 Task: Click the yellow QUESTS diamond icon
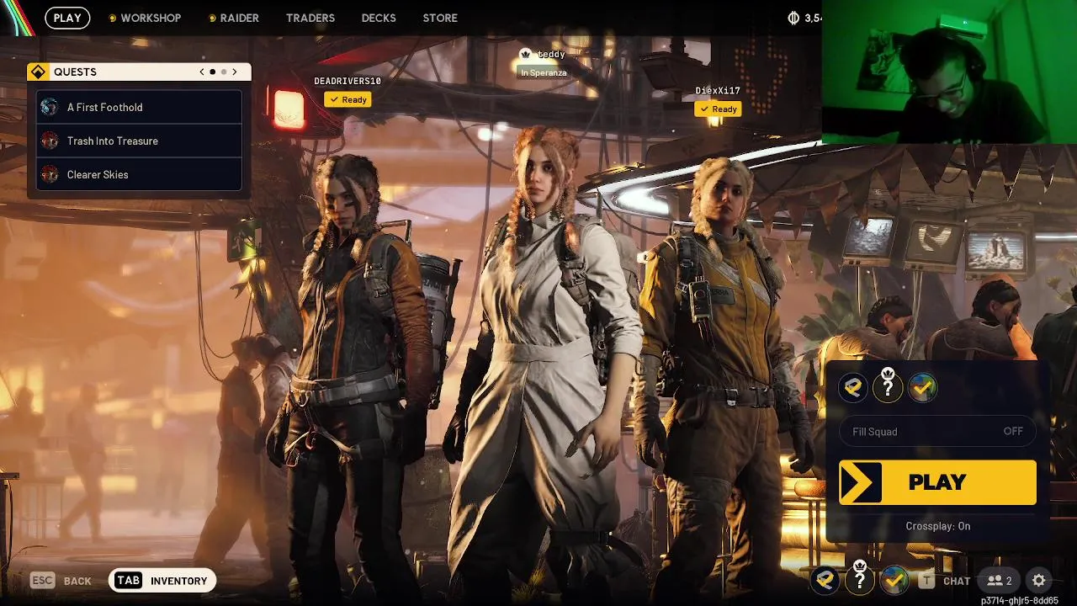[x=37, y=72]
